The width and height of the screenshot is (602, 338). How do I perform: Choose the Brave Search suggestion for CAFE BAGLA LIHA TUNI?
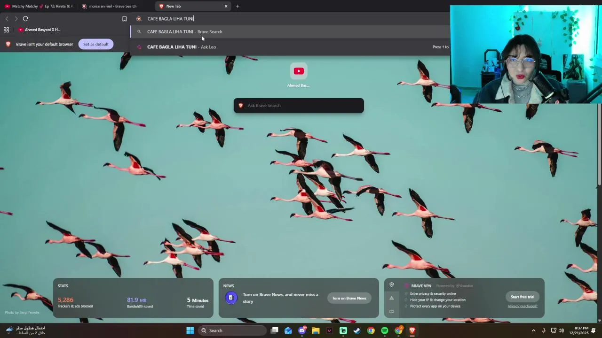point(290,32)
